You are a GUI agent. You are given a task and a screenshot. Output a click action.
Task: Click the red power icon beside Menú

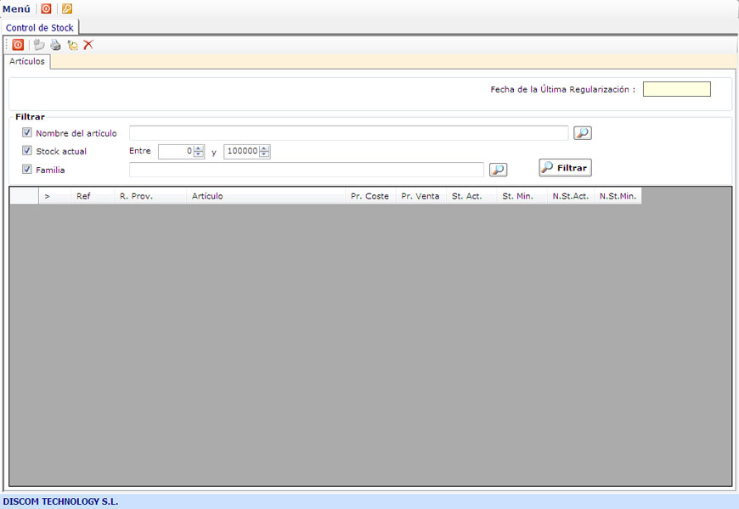(46, 8)
